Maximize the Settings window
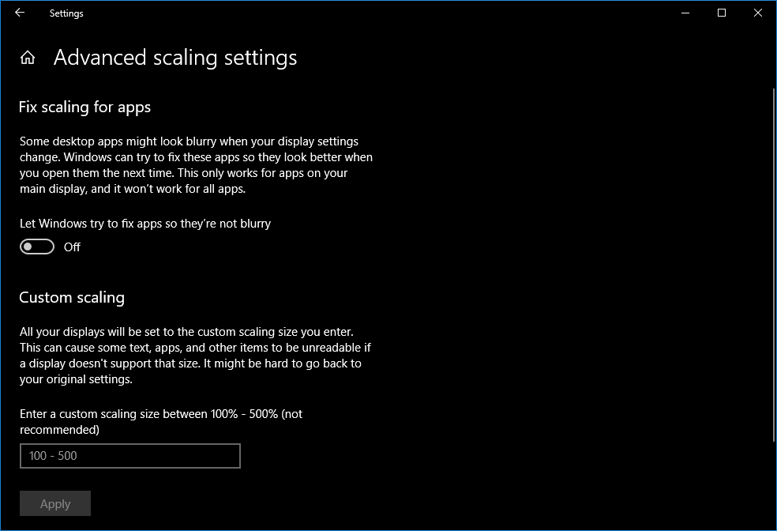The width and height of the screenshot is (777, 531). pyautogui.click(x=721, y=13)
